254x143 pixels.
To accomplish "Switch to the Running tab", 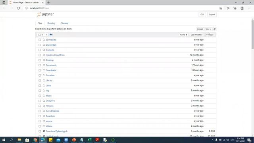I will [51, 23].
